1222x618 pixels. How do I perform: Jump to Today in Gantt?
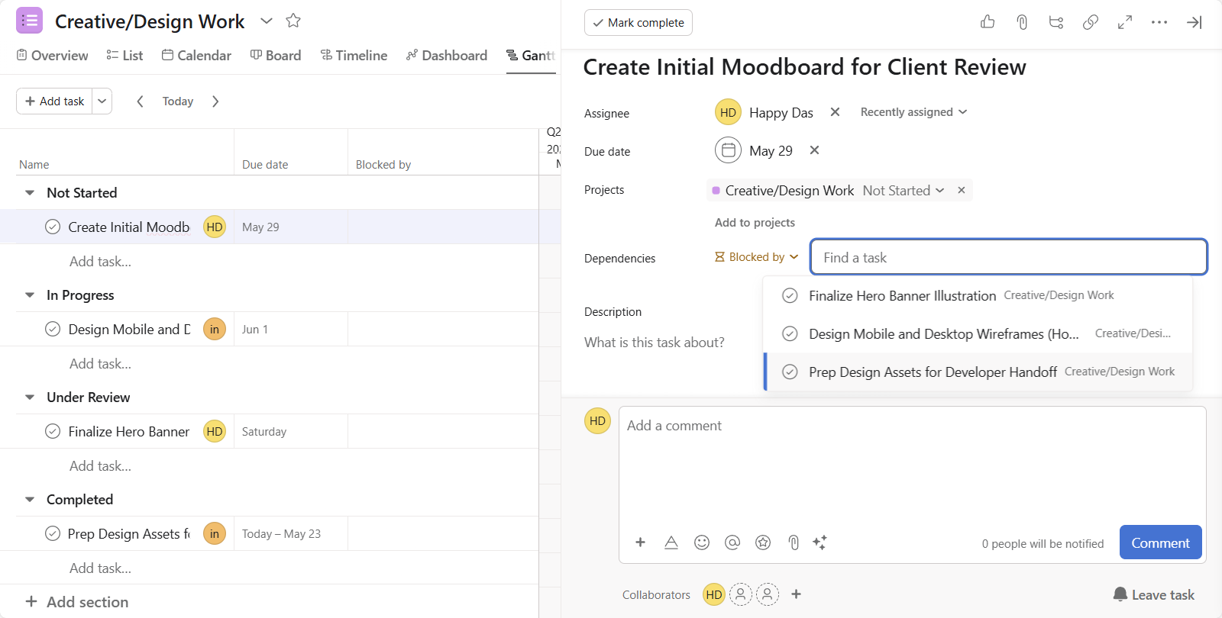click(x=177, y=101)
